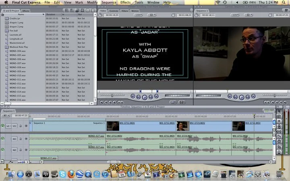Viewport: 290px width, 181px height.
Task: Open Recent Clips pop-up in Viewer
Action: tap(173, 102)
